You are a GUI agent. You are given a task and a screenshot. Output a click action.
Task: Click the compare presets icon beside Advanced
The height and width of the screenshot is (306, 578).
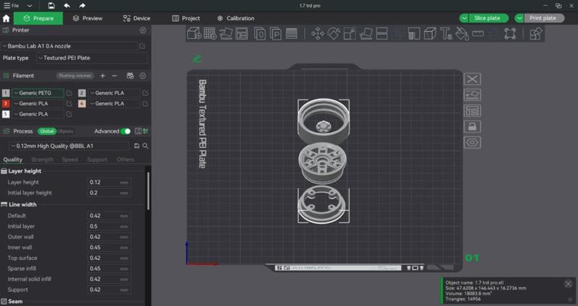[x=146, y=131]
